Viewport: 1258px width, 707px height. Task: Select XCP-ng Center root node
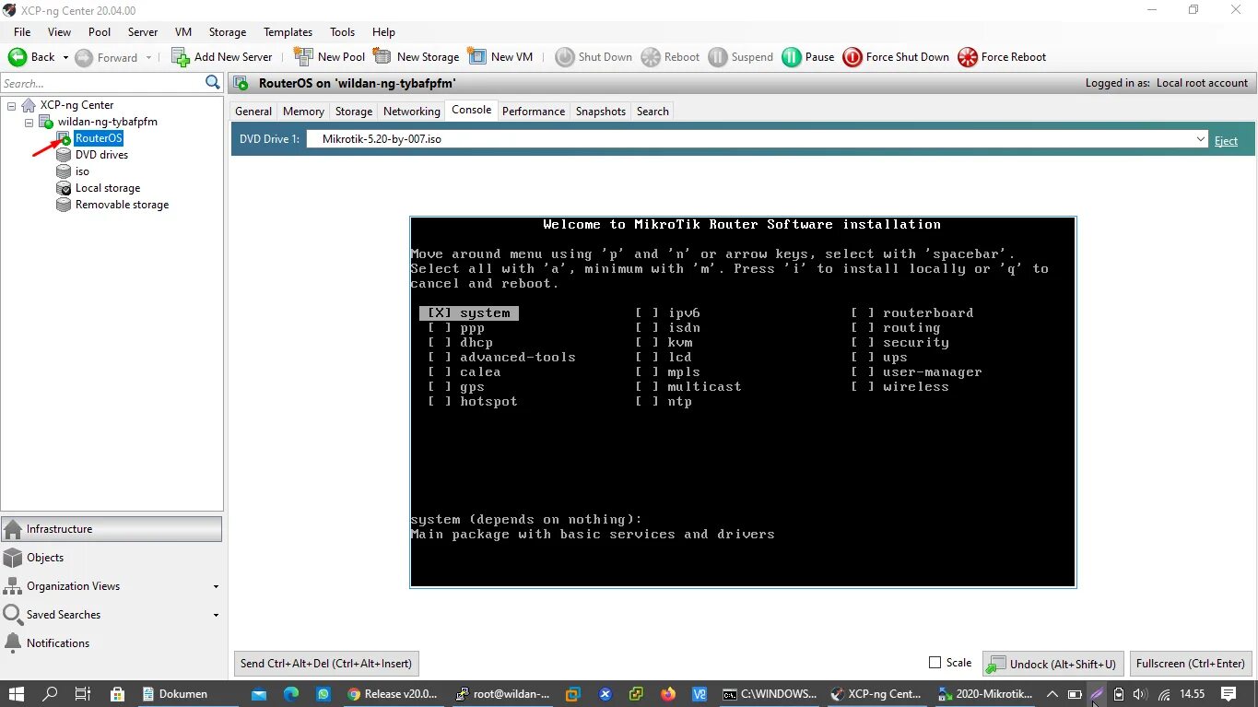click(x=76, y=105)
